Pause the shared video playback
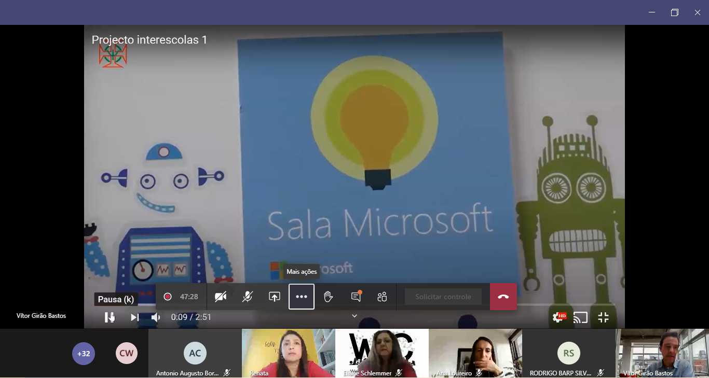The width and height of the screenshot is (709, 378). coord(109,317)
